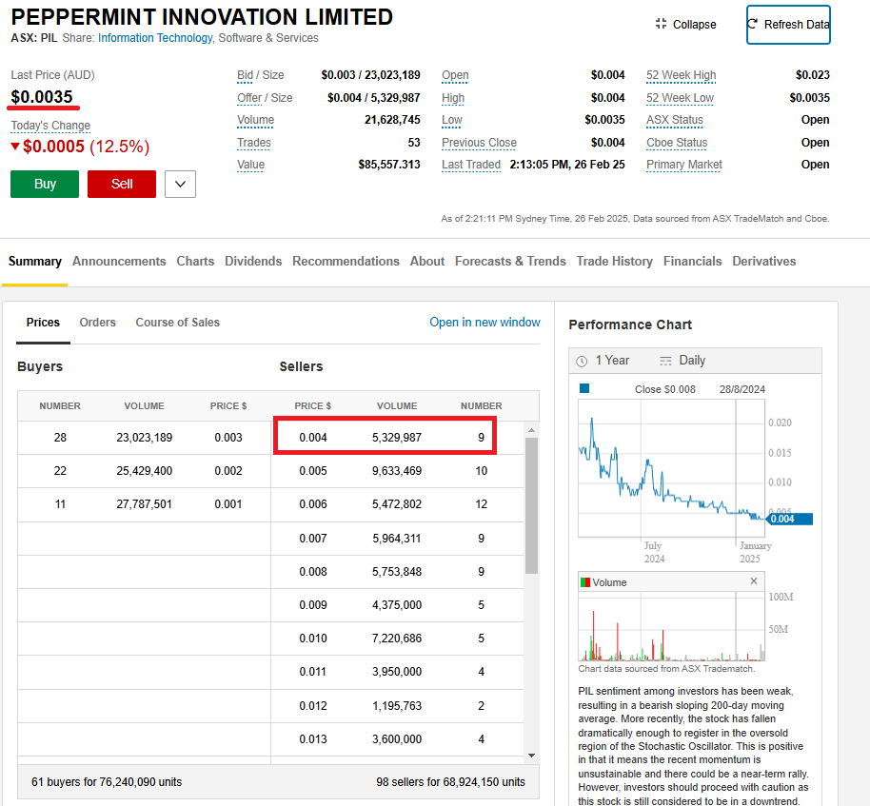Click the last price $0.0035 value

tap(42, 97)
